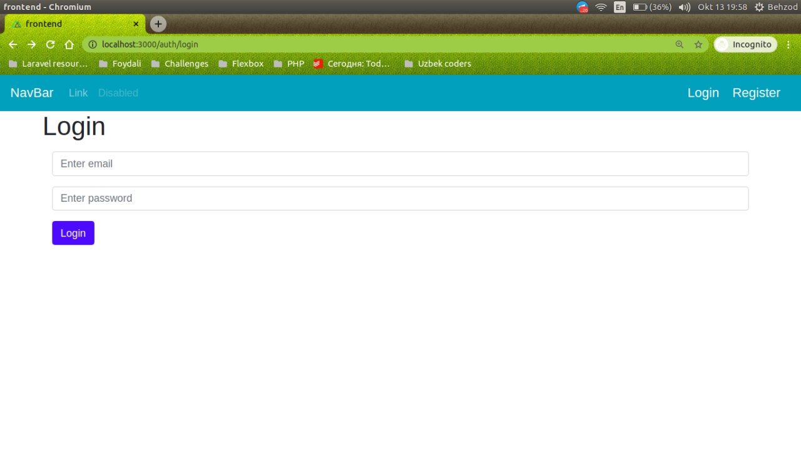This screenshot has width=801, height=449.
Task: Click the site information icon in address bar
Action: click(93, 44)
